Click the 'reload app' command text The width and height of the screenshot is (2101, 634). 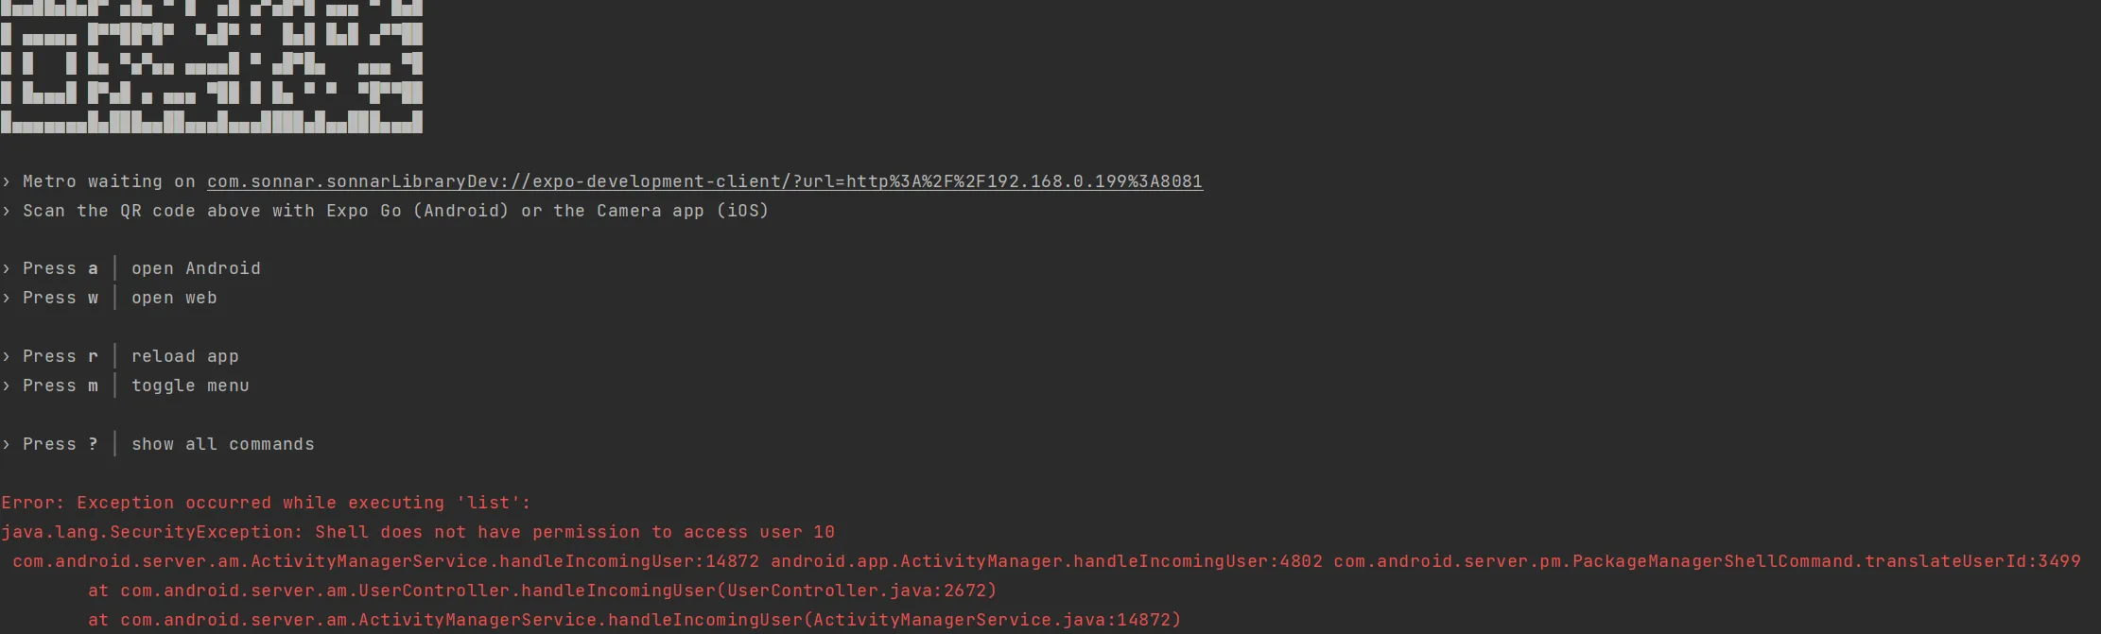pyautogui.click(x=185, y=356)
